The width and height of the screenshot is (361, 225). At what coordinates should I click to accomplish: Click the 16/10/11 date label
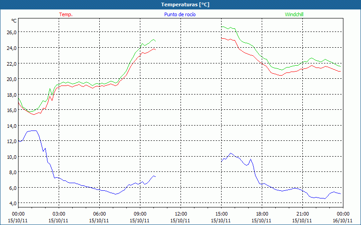tap(342, 220)
